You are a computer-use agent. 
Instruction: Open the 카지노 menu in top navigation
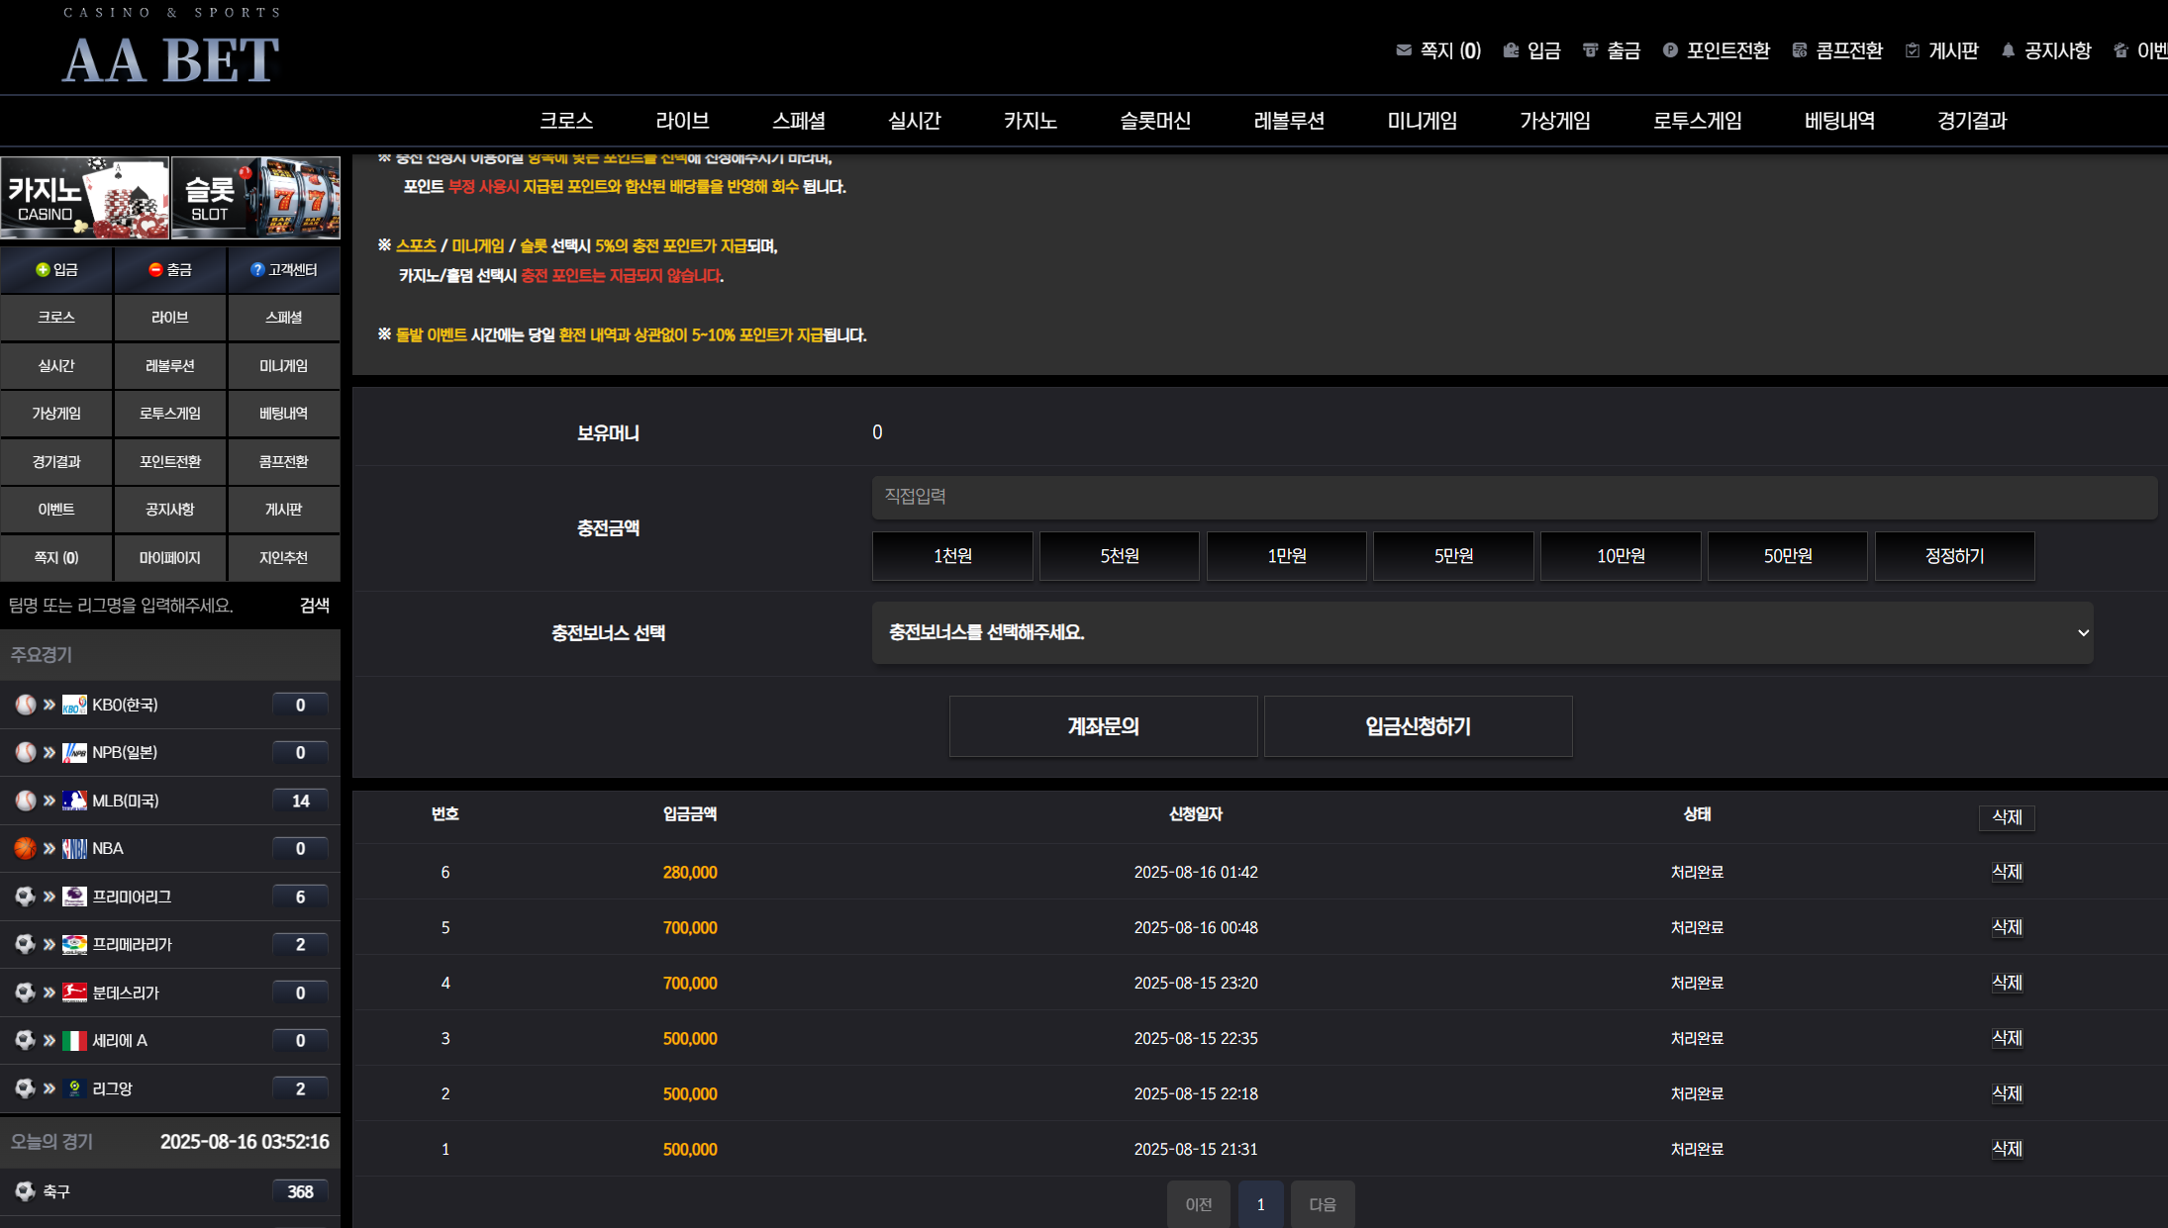click(x=1030, y=121)
